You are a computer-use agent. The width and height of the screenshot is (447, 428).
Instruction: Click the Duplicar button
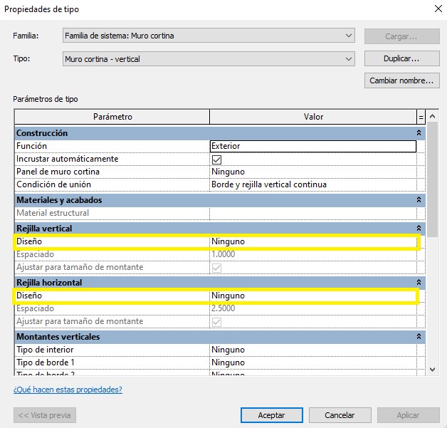pos(401,59)
